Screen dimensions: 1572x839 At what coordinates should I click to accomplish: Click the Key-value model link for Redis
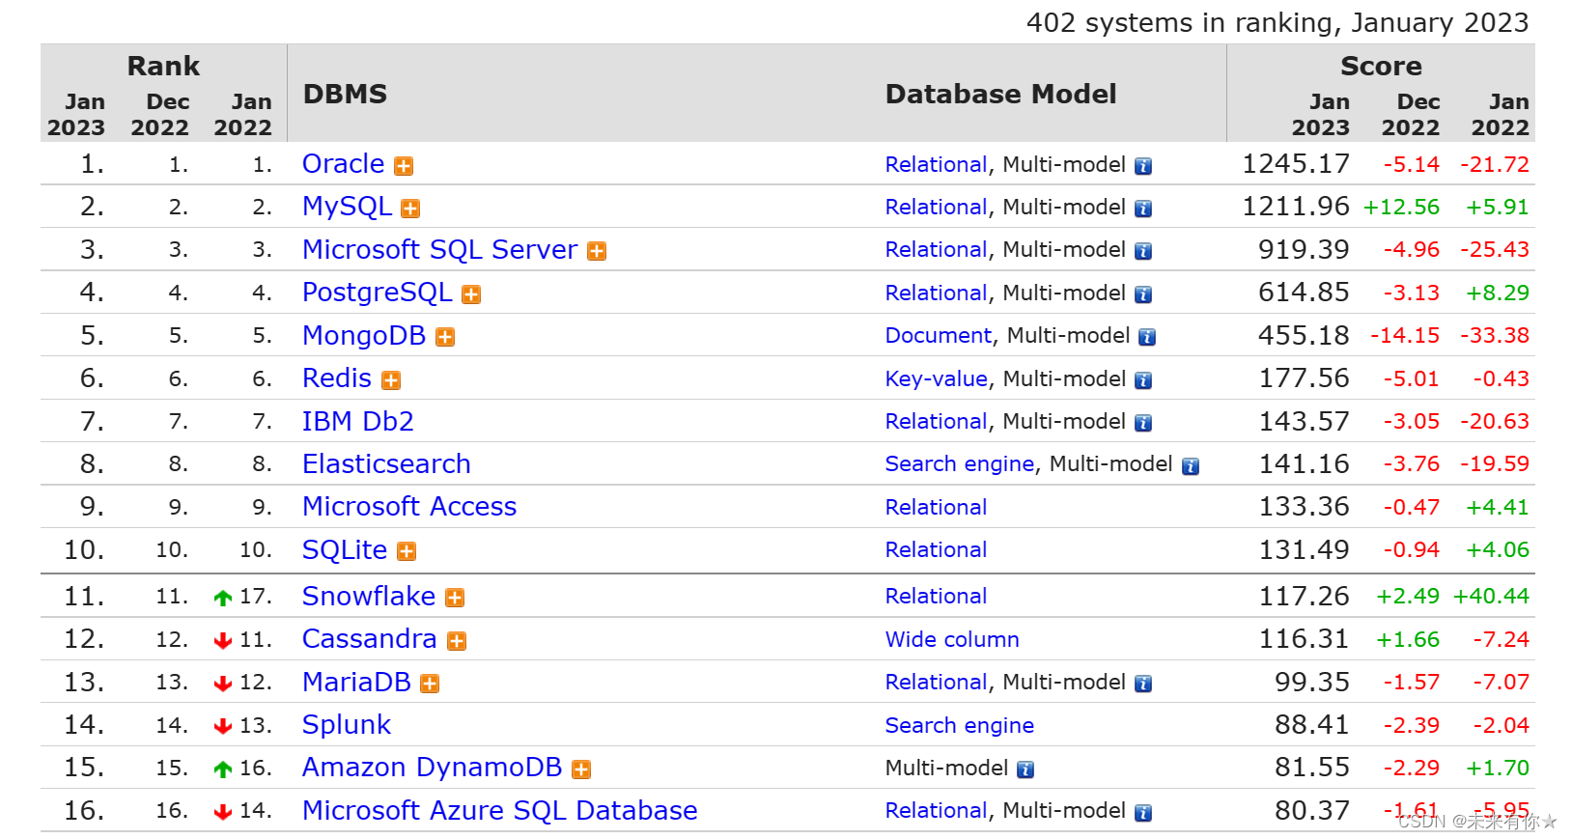point(937,378)
